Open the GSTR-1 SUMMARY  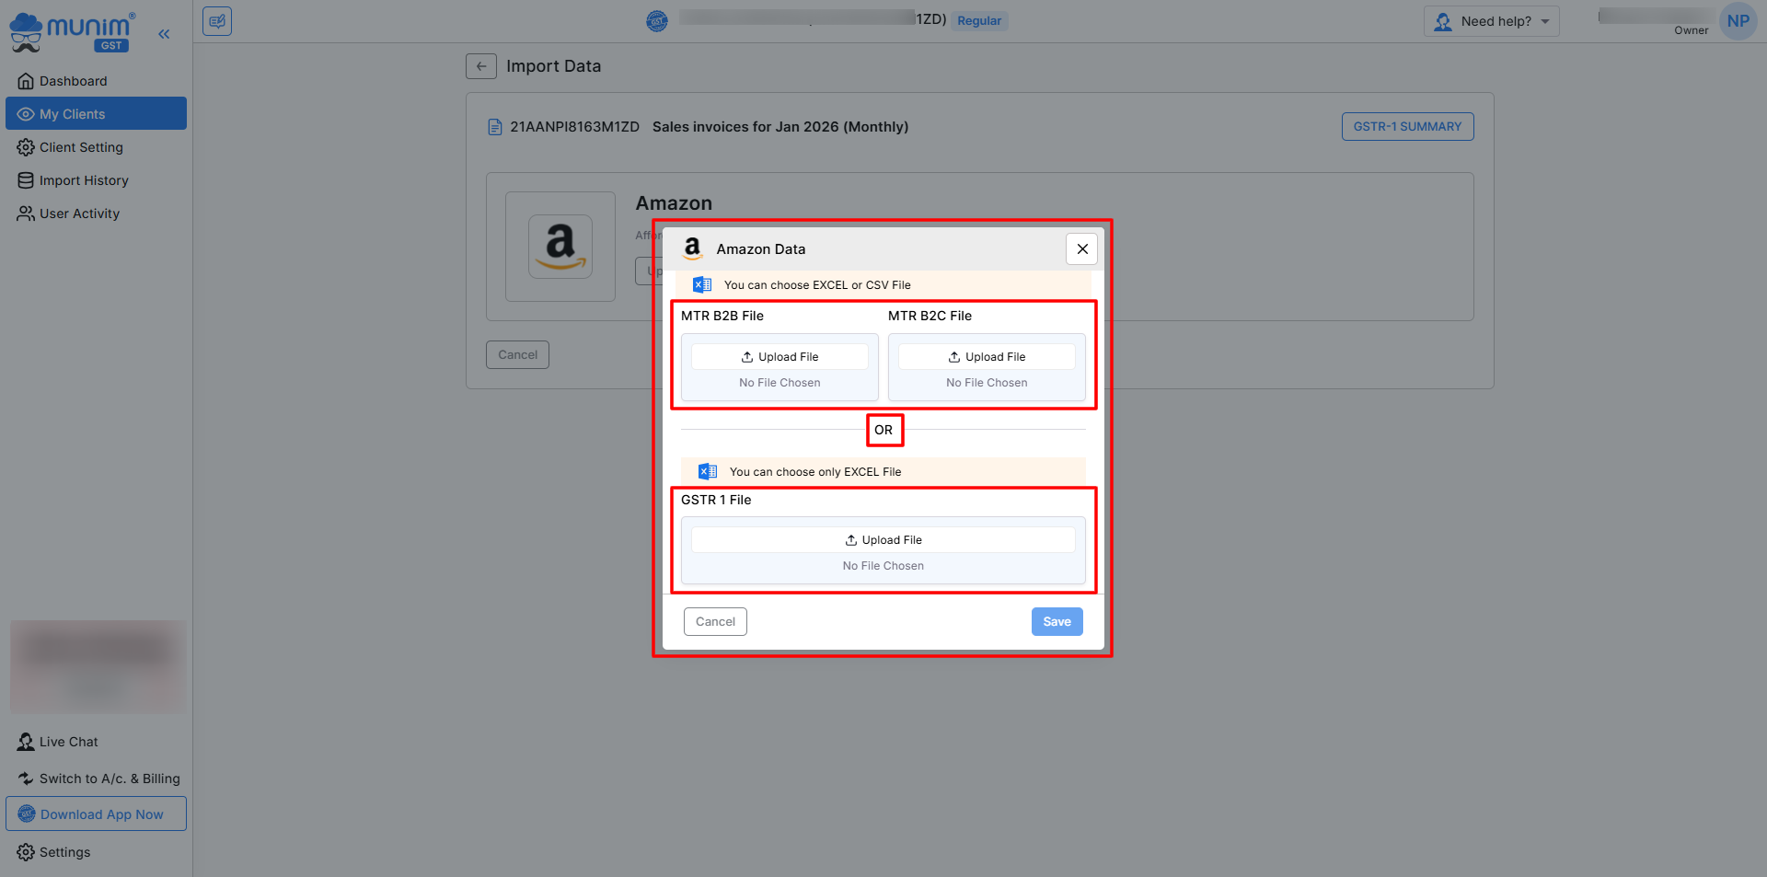(1407, 127)
